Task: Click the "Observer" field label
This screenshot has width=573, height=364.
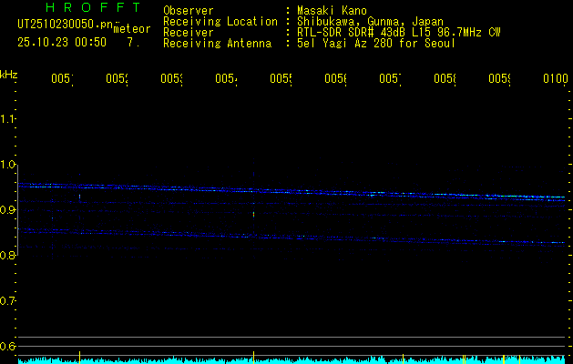Action: pyautogui.click(x=189, y=11)
